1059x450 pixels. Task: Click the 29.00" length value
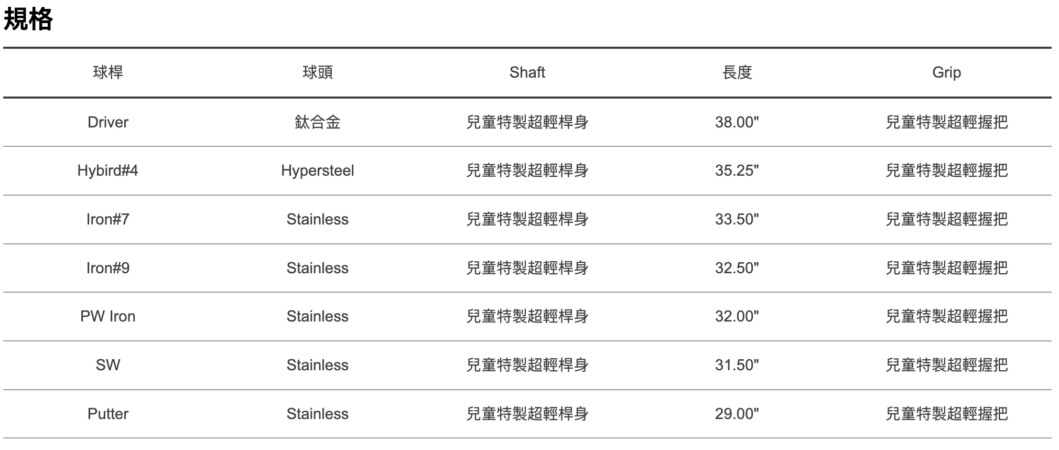737,414
